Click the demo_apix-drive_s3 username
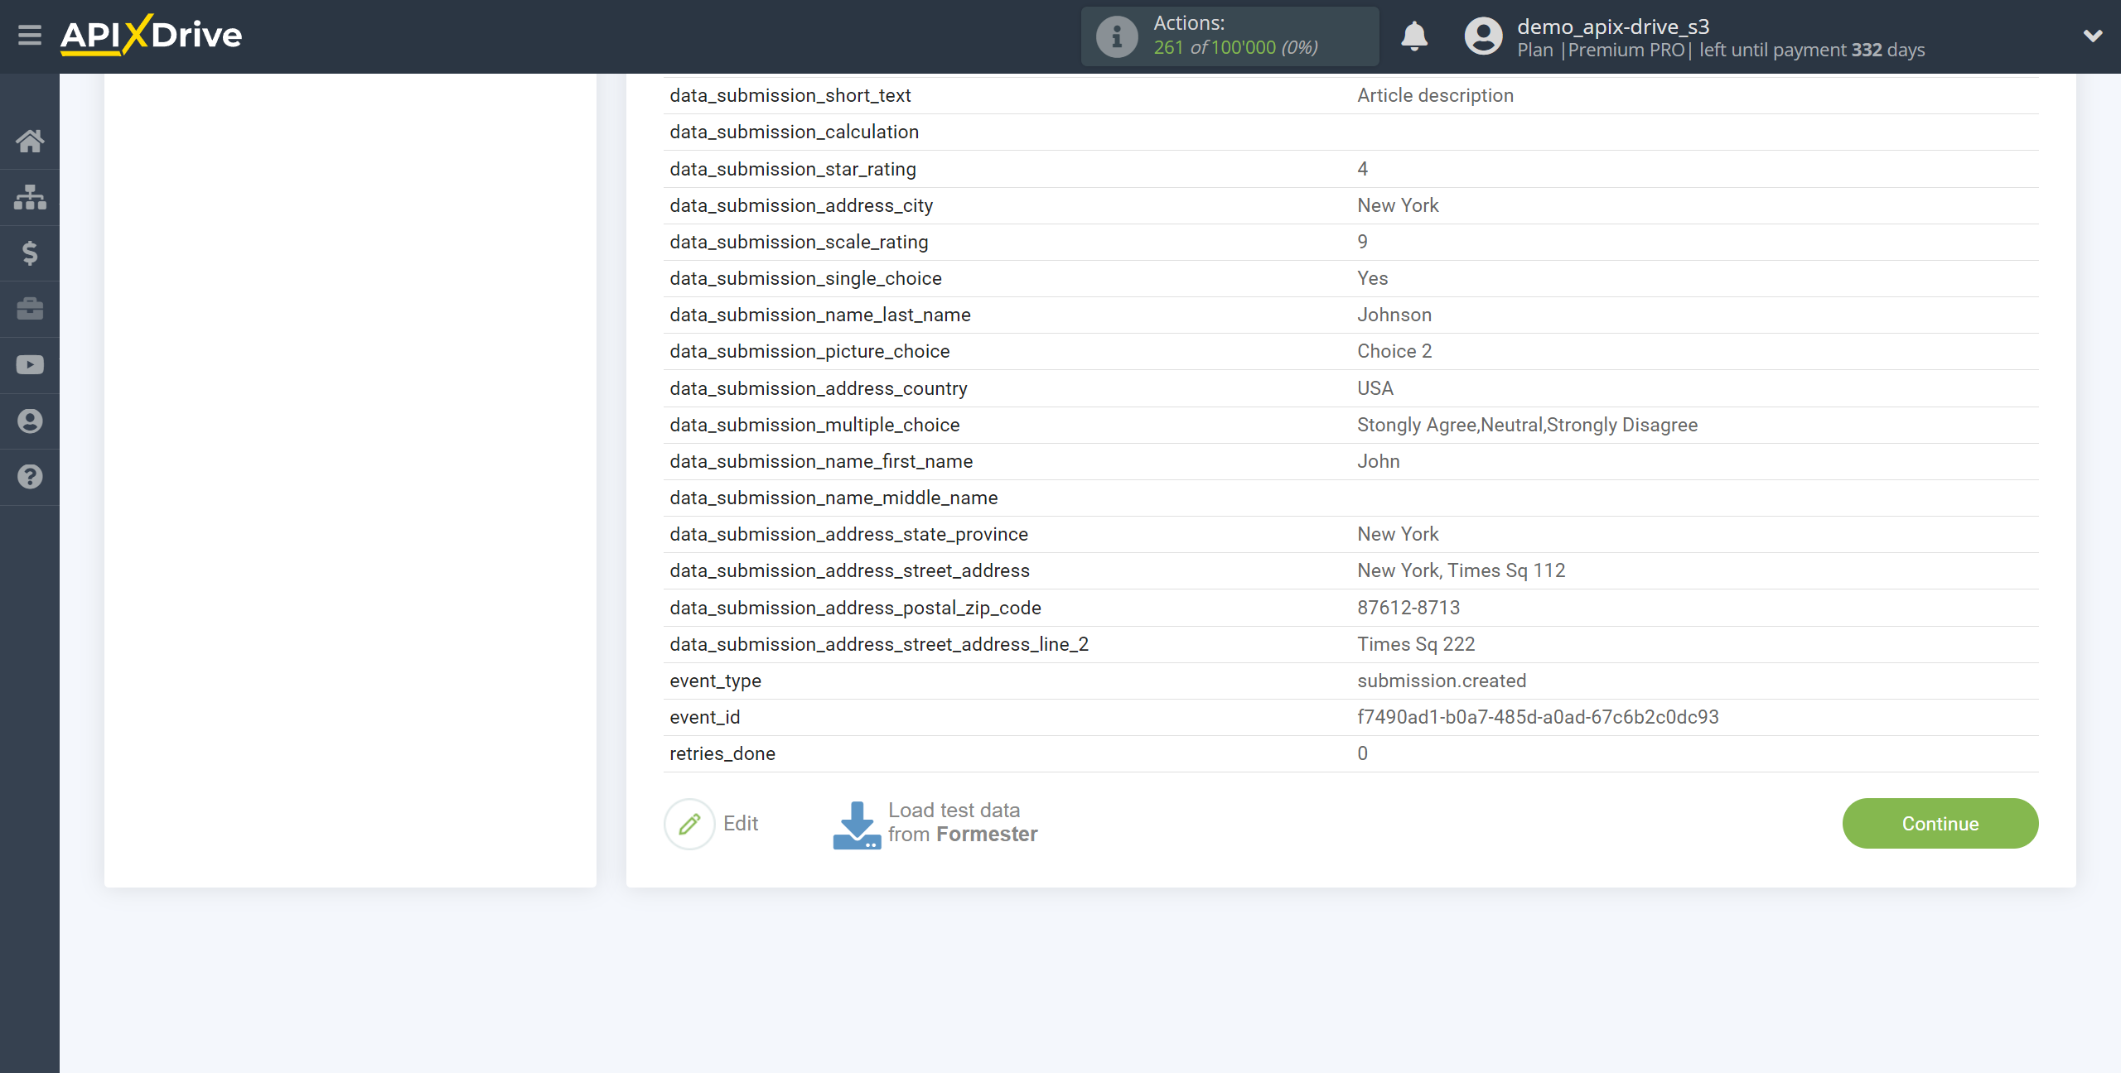Image resolution: width=2121 pixels, height=1073 pixels. (x=1613, y=26)
